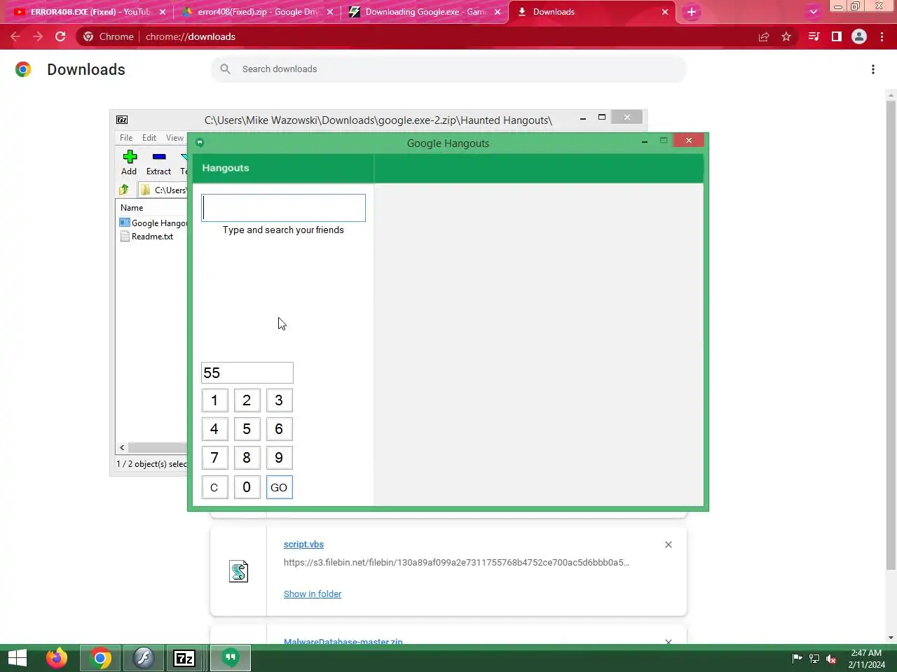Open Firefox from the taskbar
This screenshot has width=897, height=672.
click(x=57, y=658)
